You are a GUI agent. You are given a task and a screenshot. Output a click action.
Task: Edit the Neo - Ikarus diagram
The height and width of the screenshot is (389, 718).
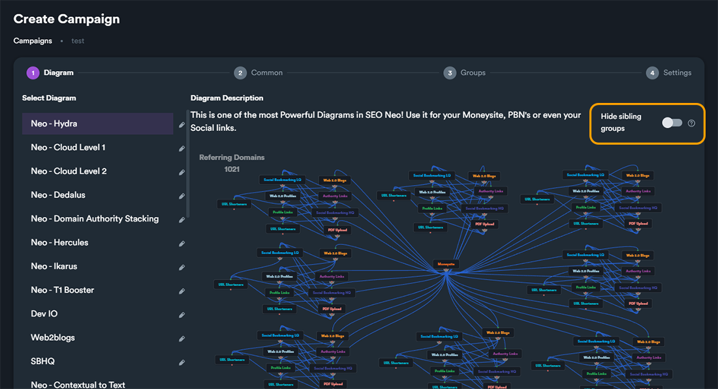[x=182, y=267]
